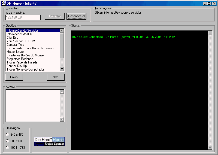Click the Ip da Maquina input field
Viewport: 218px width, 155px height.
[23, 17]
